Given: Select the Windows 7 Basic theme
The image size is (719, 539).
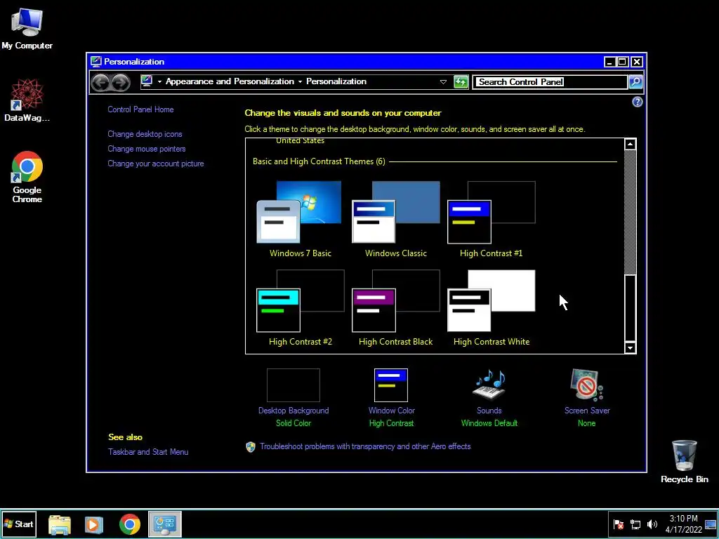Looking at the screenshot, I should click(301, 220).
